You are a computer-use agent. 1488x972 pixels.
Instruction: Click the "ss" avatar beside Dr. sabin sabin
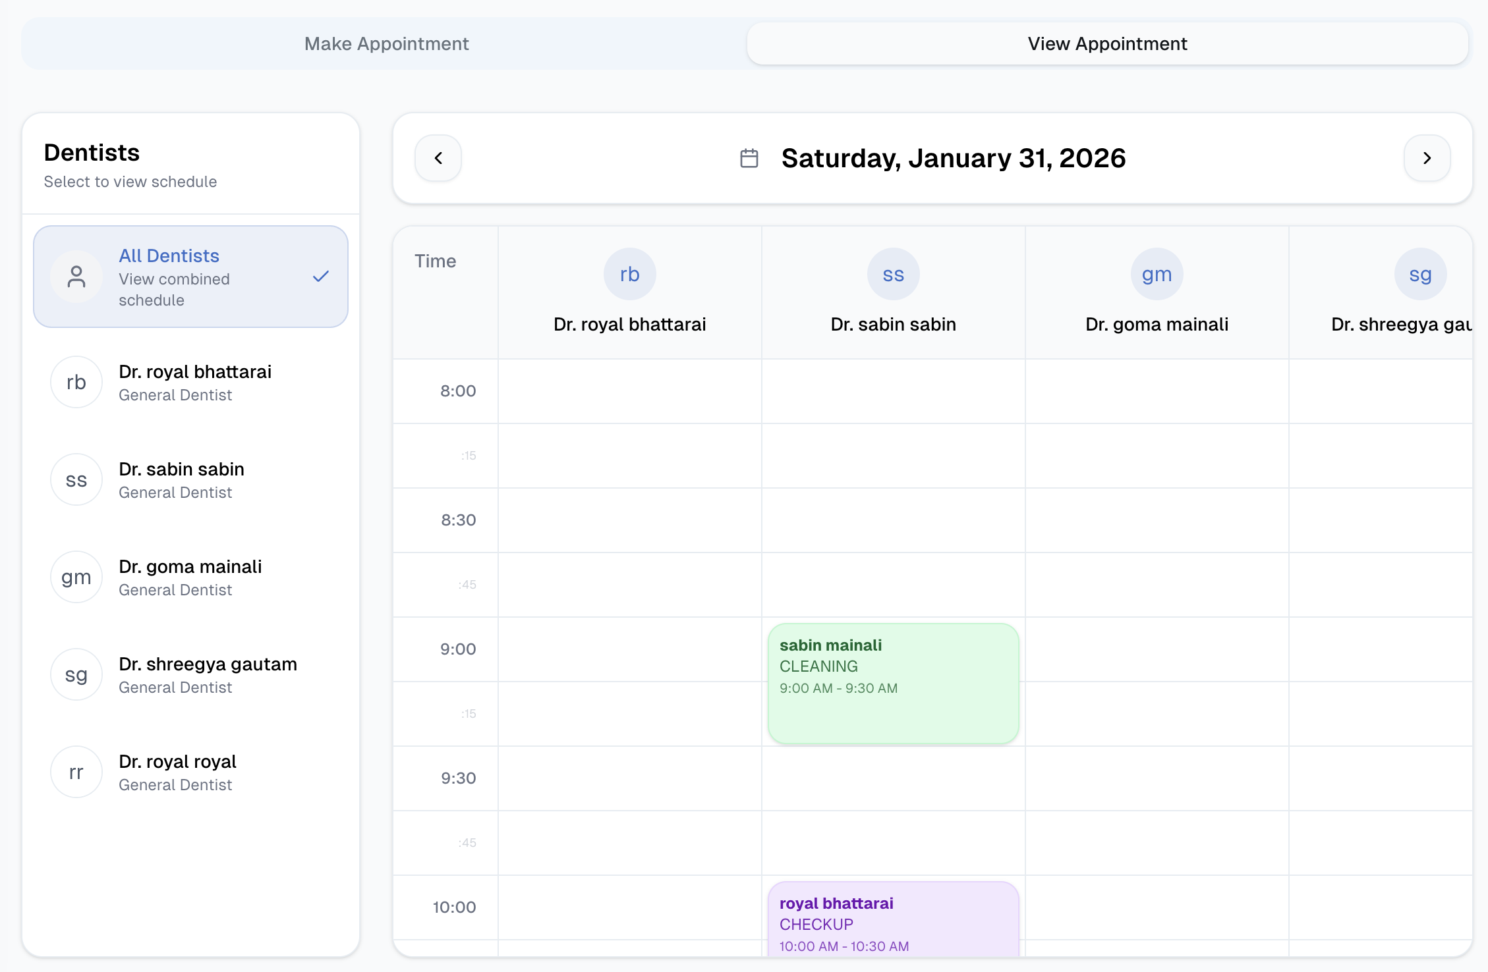click(x=76, y=479)
